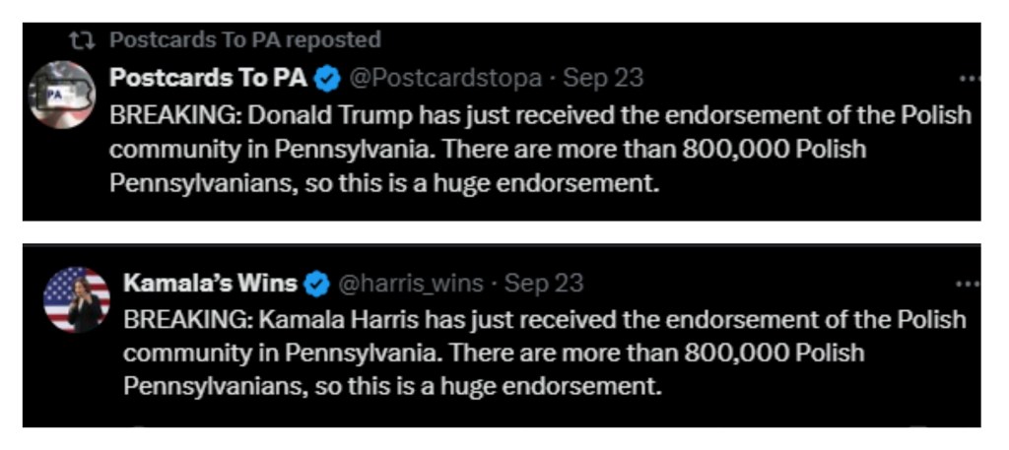Viewport: 1009px width, 450px height.
Task: Click the Sep 23 date on Kamala's Wins tweet
Action: [544, 285]
